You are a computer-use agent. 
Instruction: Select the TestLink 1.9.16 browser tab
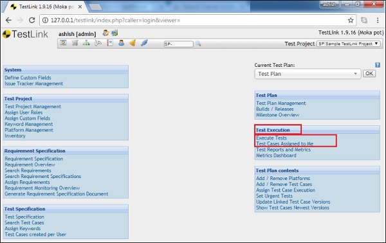[x=46, y=7]
